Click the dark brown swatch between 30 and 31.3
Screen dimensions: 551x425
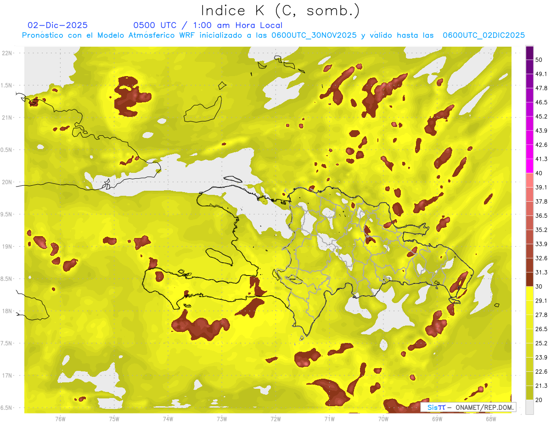(530, 279)
